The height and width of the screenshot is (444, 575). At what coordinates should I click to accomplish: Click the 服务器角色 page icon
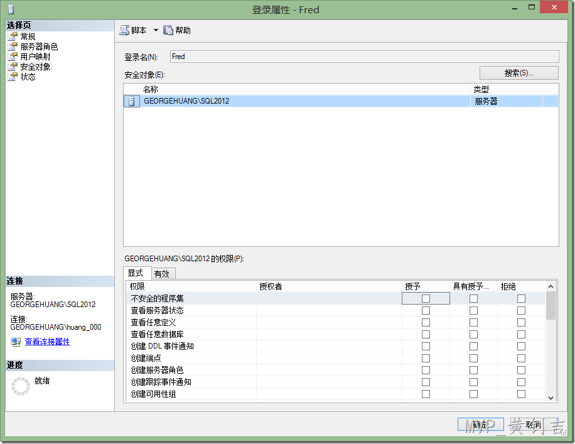pos(13,46)
